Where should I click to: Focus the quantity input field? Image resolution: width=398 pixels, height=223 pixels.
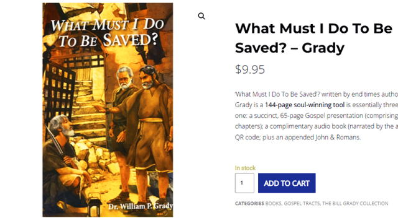(x=244, y=183)
